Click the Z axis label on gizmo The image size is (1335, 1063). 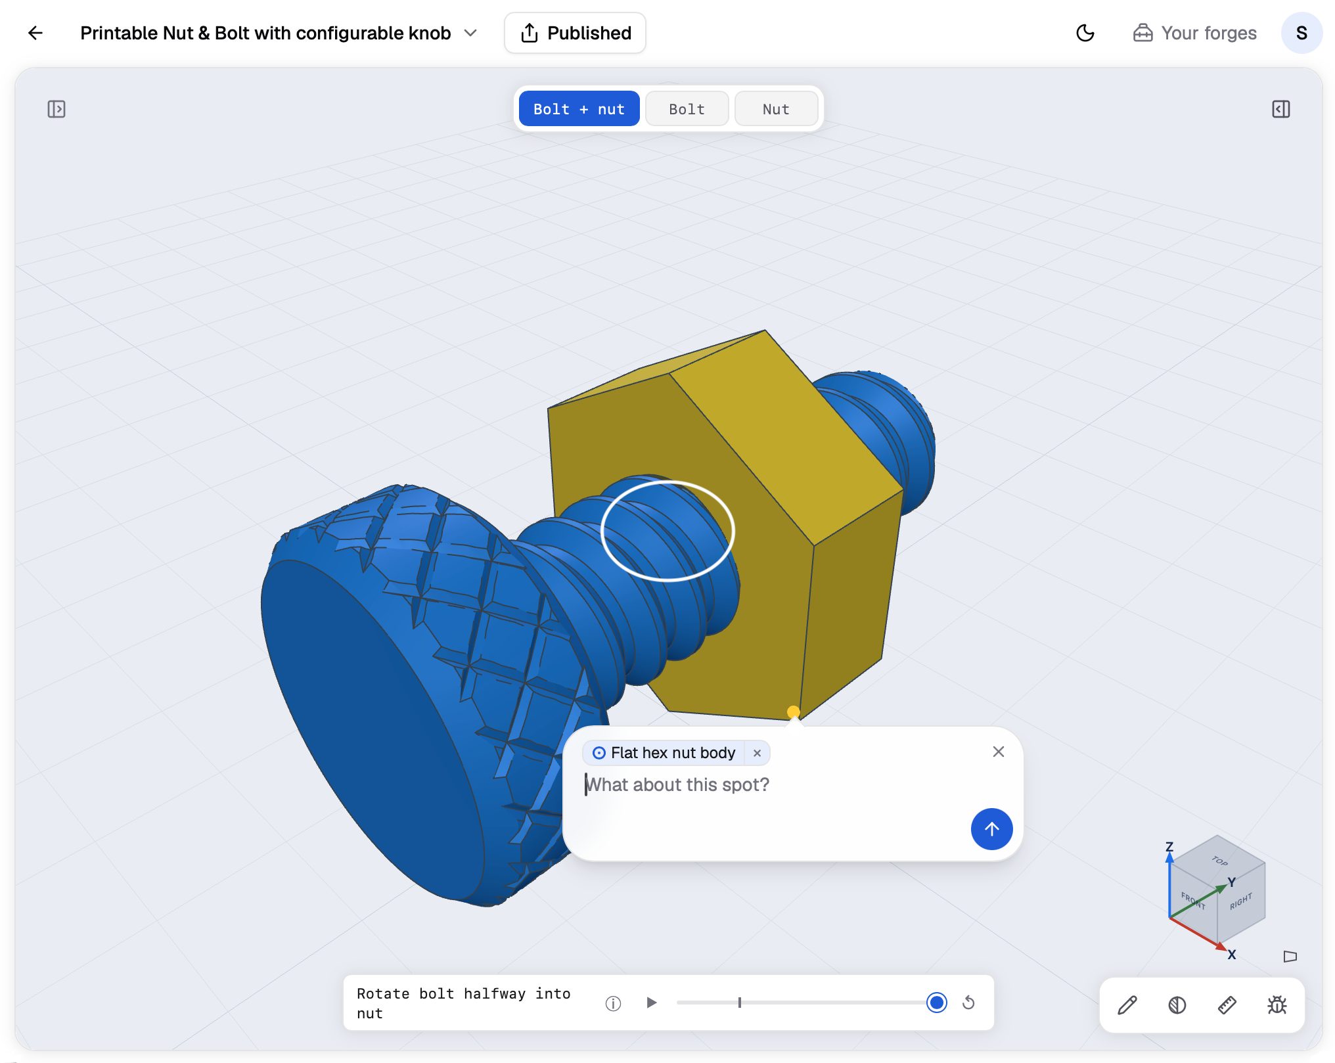pyautogui.click(x=1169, y=846)
